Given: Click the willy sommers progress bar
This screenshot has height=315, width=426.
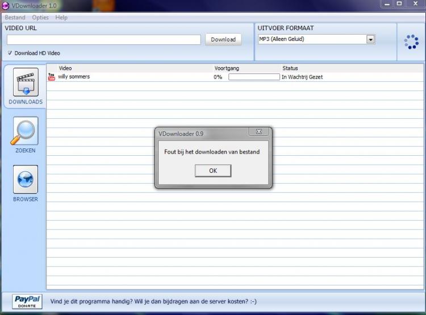Looking at the screenshot, I should point(253,77).
